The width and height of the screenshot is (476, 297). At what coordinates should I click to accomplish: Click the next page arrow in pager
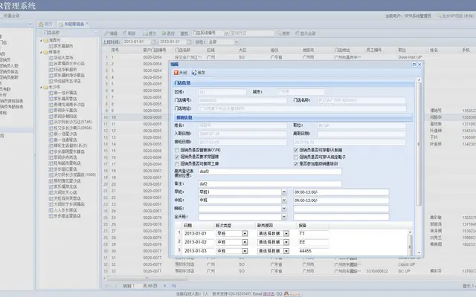[164, 285]
